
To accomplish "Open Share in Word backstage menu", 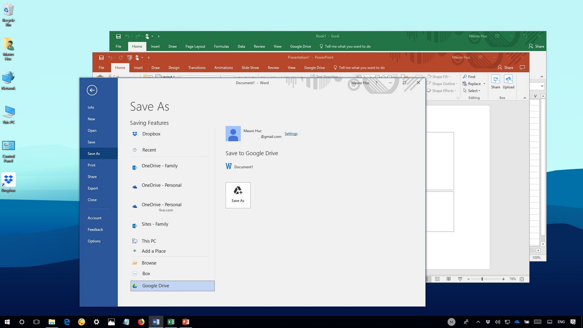I will click(98, 177).
